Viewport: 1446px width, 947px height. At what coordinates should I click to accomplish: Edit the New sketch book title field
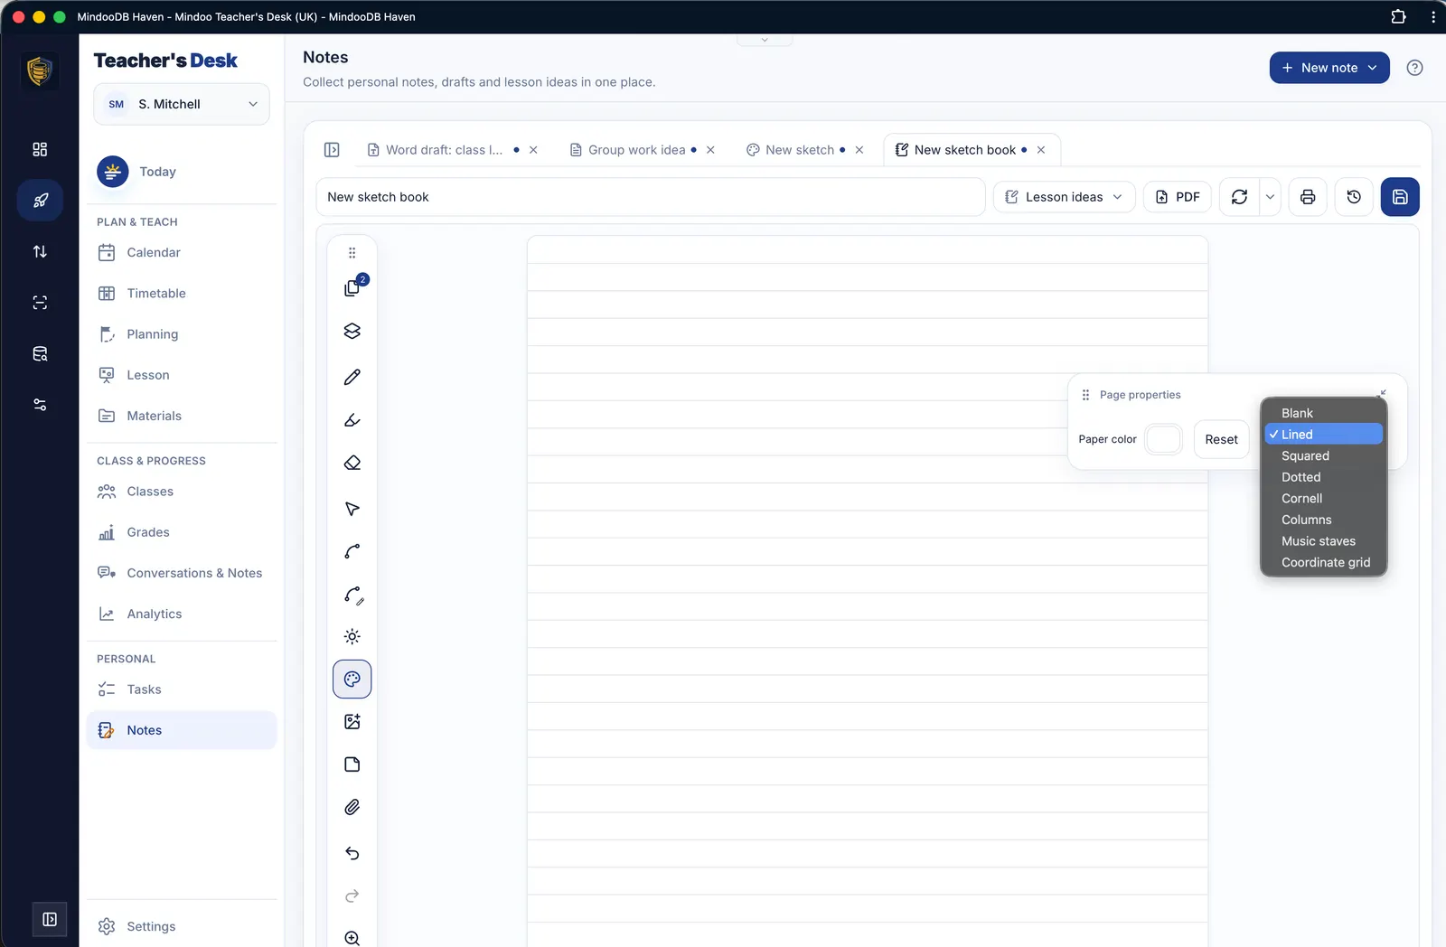(650, 197)
